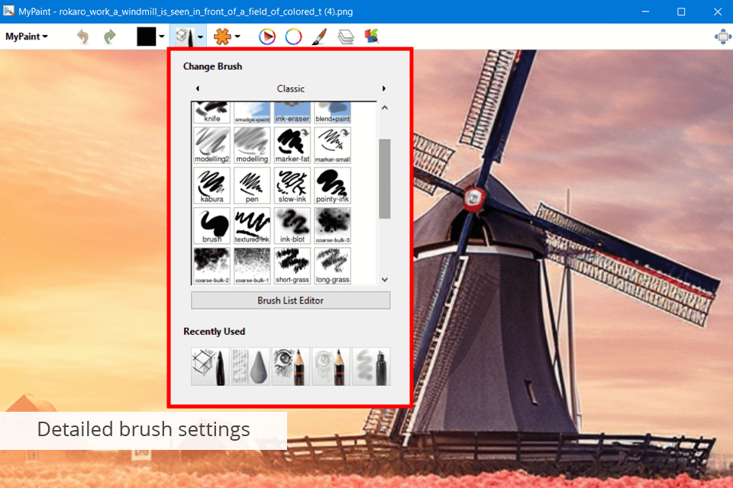This screenshot has height=488, width=733.
Task: Select the marker-small brush
Action: click(332, 145)
